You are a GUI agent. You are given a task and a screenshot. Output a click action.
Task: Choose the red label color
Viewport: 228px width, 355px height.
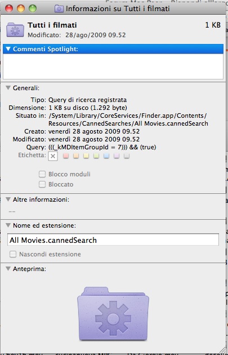(66, 156)
